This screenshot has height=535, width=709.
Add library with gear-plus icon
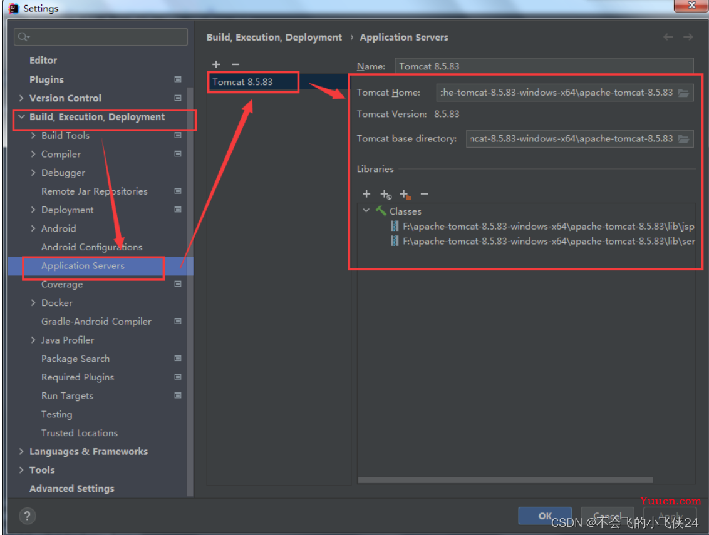(386, 195)
